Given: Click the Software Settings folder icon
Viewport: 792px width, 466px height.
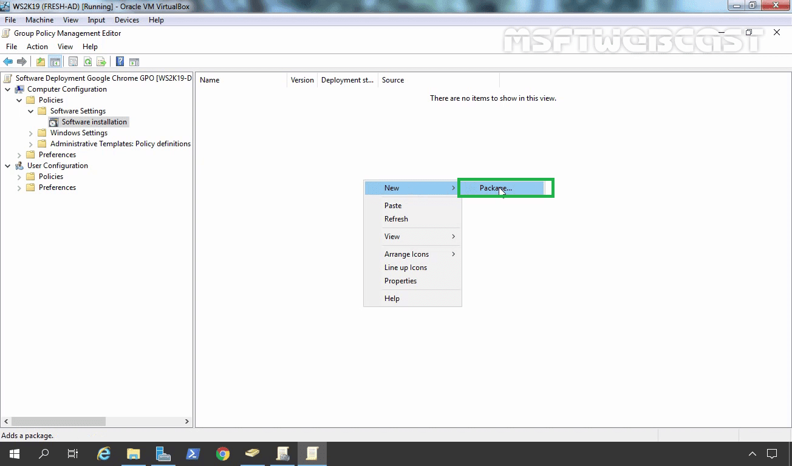Looking at the screenshot, I should [42, 111].
